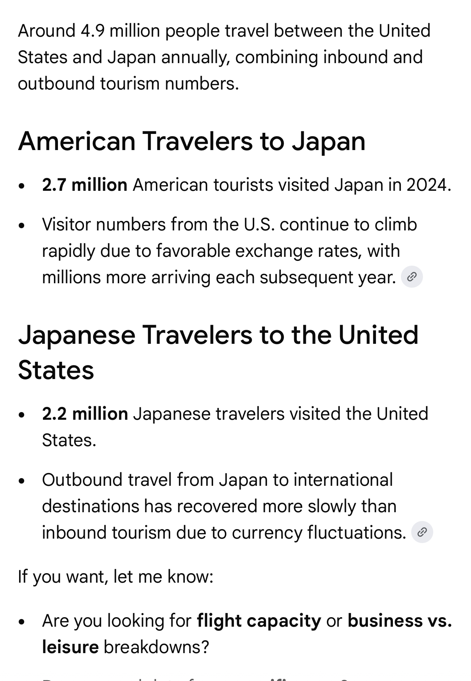471x681 pixels.
Task: Click the 'Visitor numbers from the U.S.' bullet
Action: (x=229, y=251)
